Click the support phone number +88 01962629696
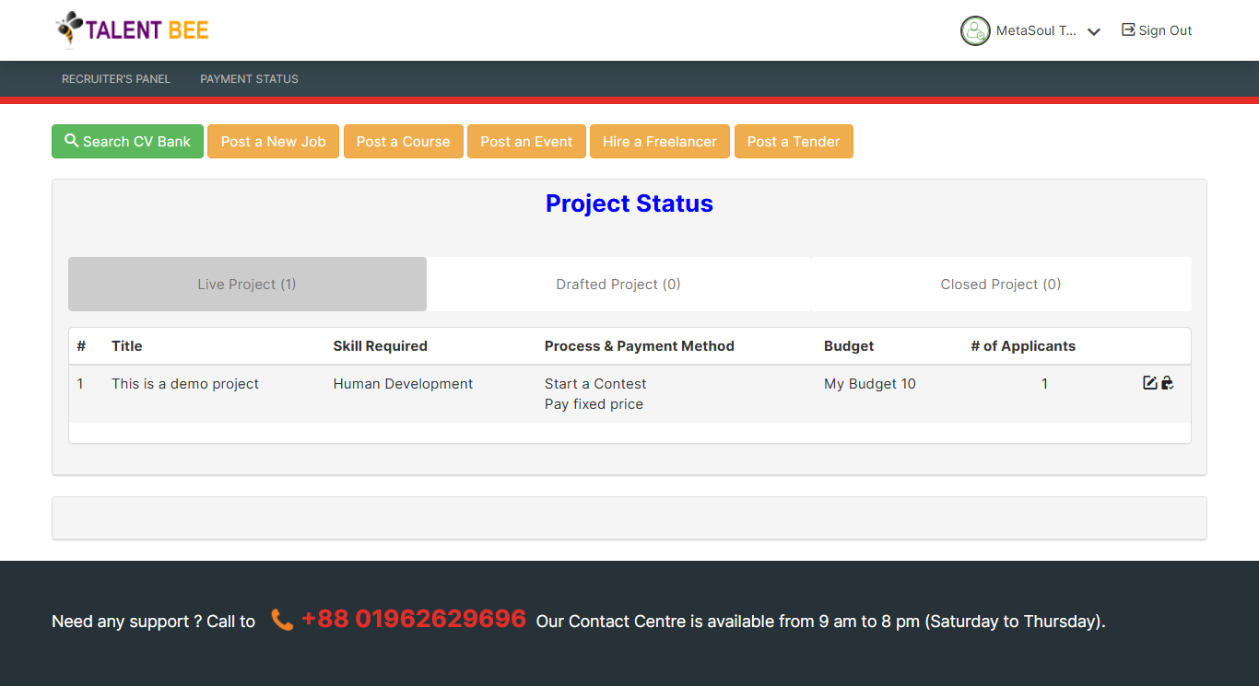Image resolution: width=1259 pixels, height=686 pixels. (x=414, y=620)
